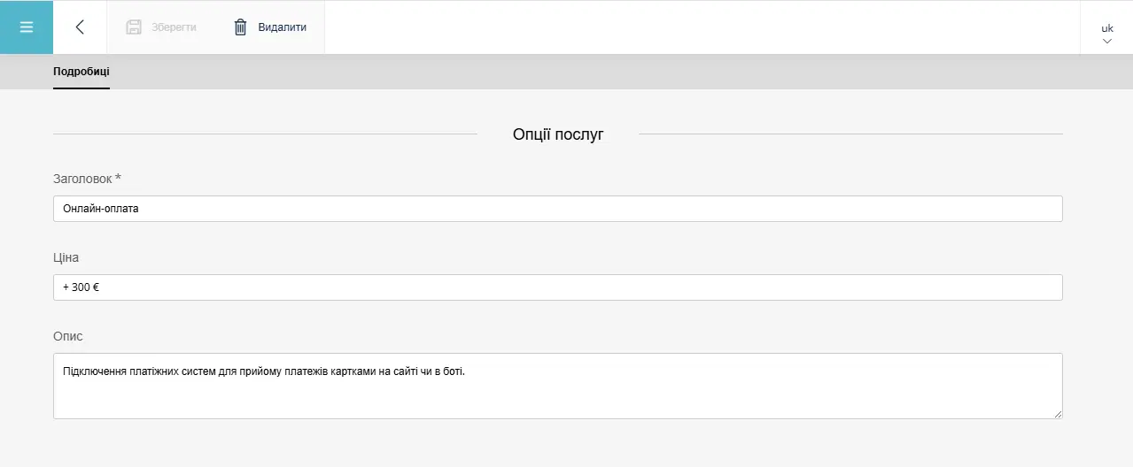The image size is (1133, 467).
Task: Click the 'Опції послуг' section heading
Action: pyautogui.click(x=558, y=134)
